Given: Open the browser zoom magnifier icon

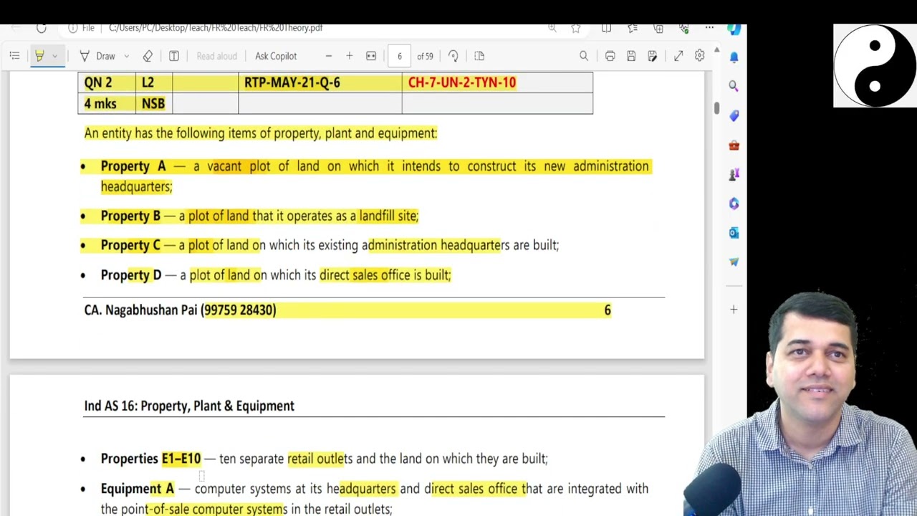Looking at the screenshot, I should [x=552, y=28].
